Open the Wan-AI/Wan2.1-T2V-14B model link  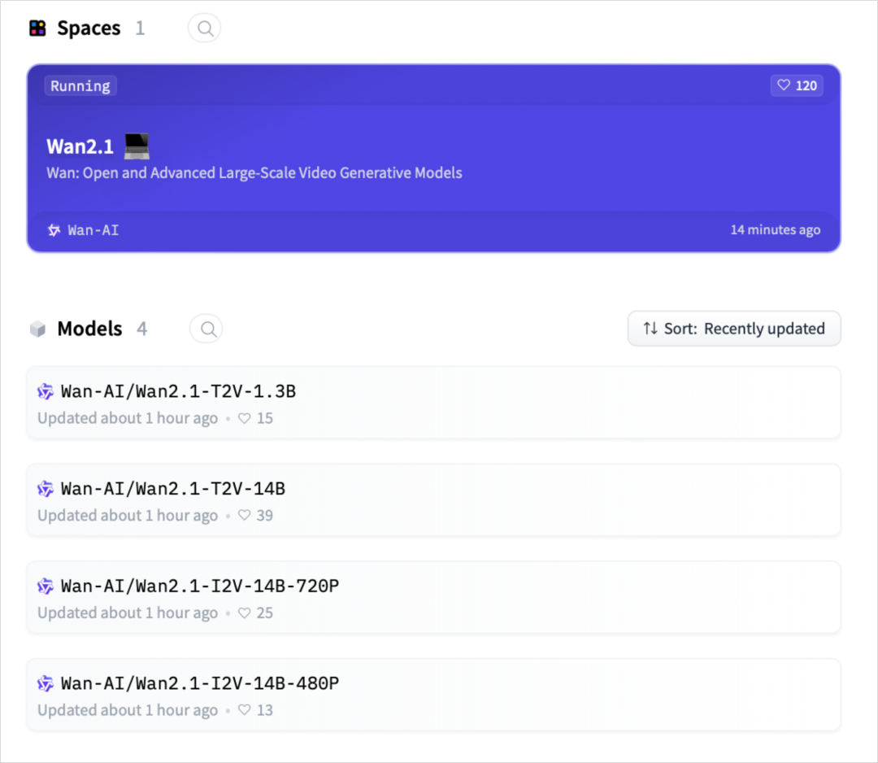tap(173, 489)
